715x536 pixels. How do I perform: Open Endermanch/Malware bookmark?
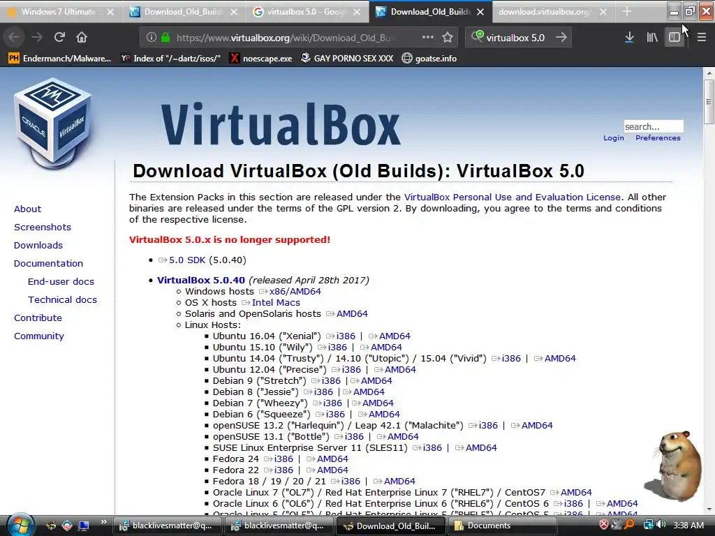coord(60,59)
